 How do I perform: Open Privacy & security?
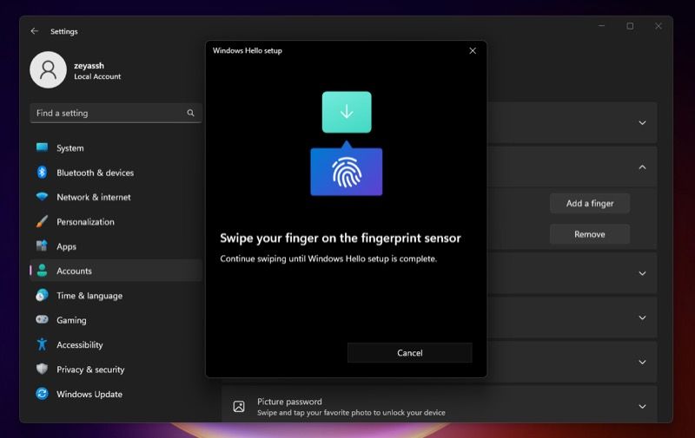pyautogui.click(x=116, y=369)
